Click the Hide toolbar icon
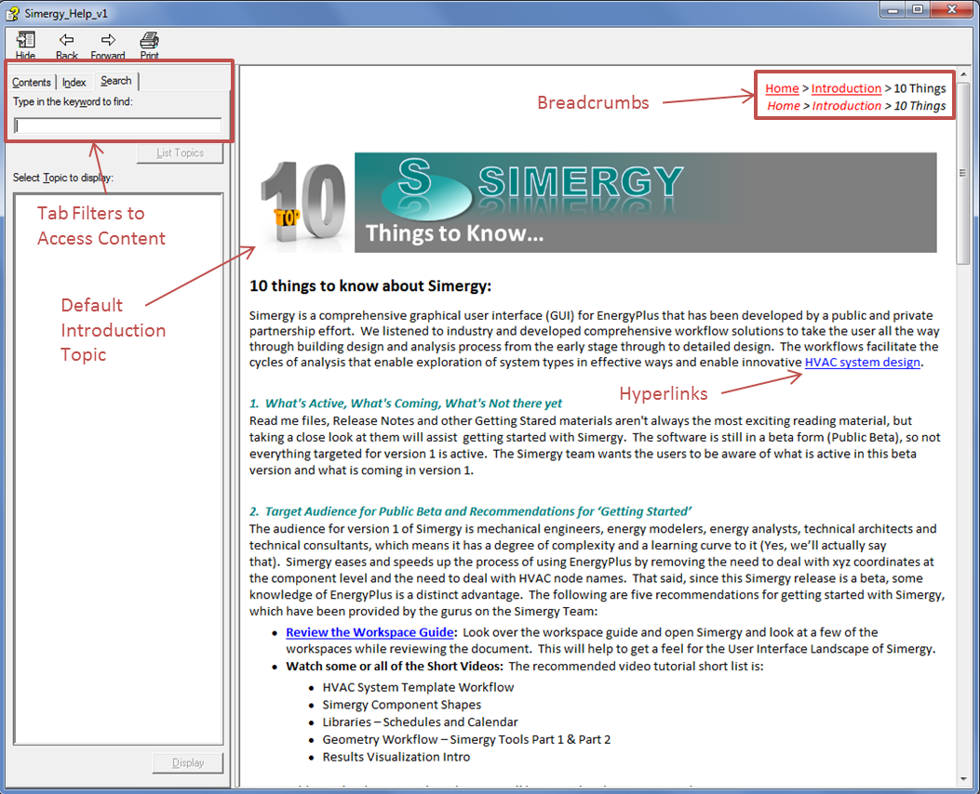The width and height of the screenshot is (980, 794). click(25, 40)
